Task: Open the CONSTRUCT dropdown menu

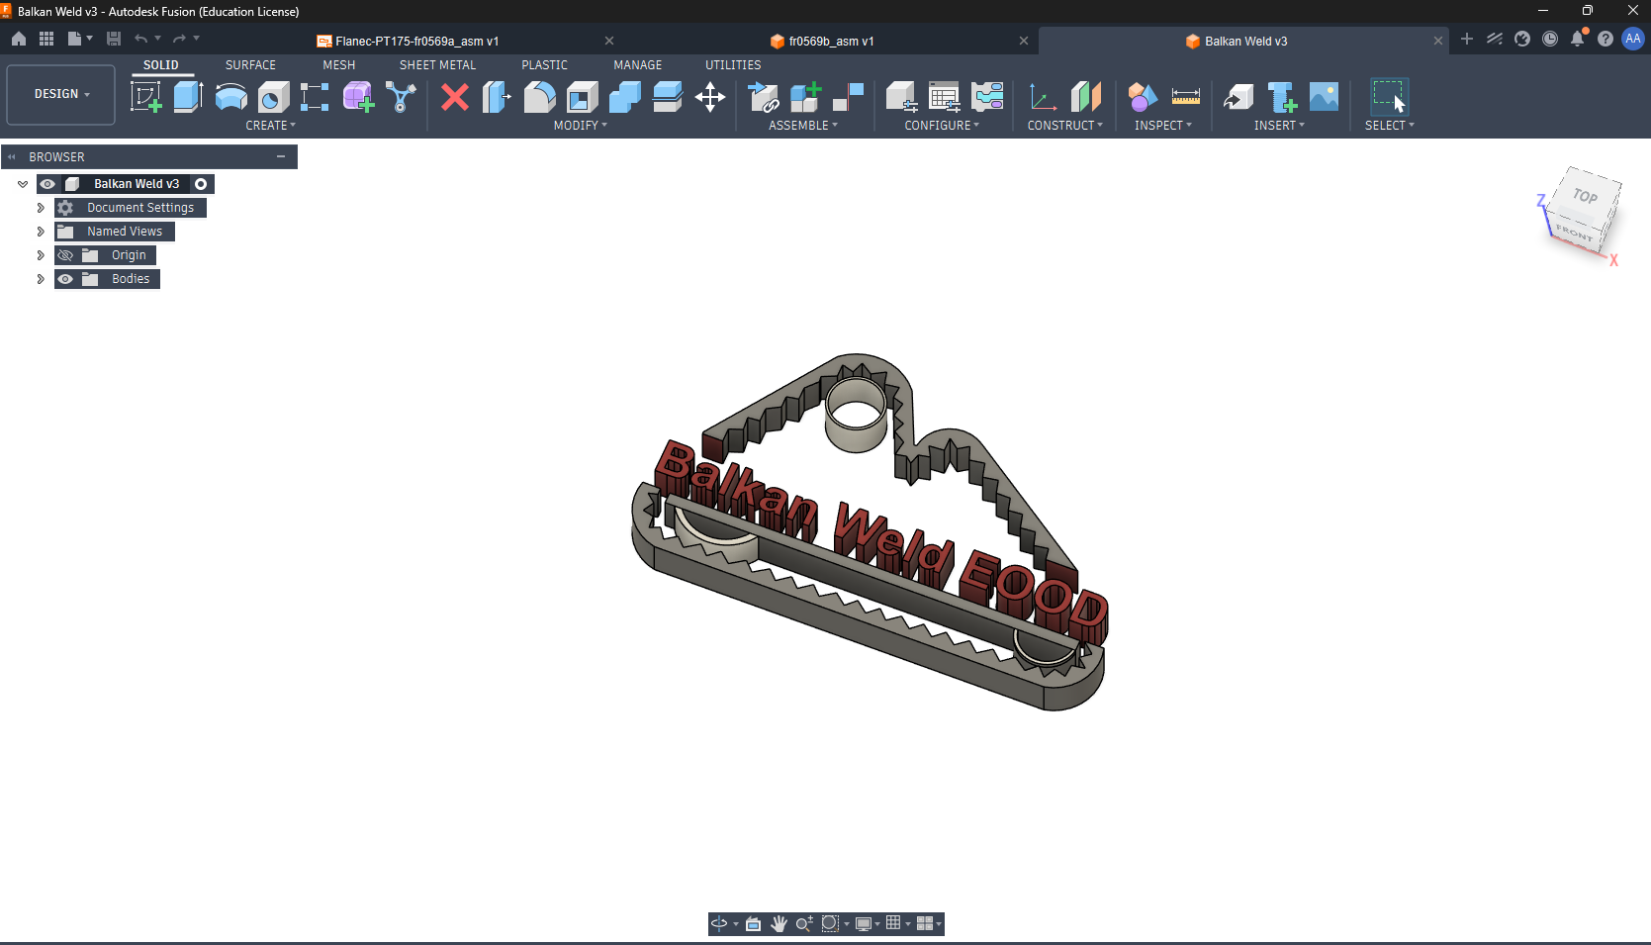Action: [1065, 126]
